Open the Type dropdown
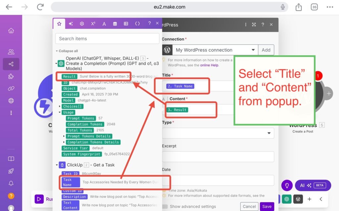339x211 pixels. pyautogui.click(x=218, y=133)
